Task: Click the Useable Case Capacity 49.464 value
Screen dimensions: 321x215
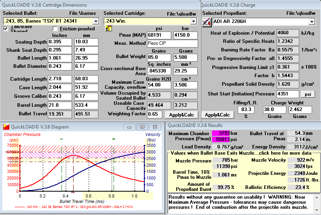Action: (159, 105)
